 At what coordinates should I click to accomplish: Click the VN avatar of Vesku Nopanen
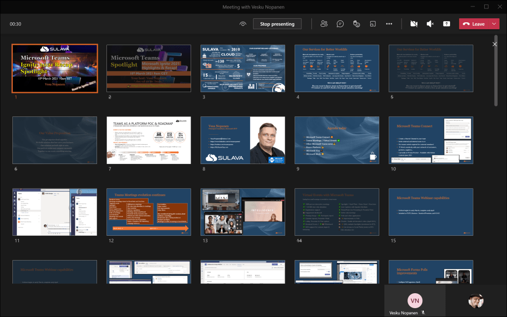[414, 300]
